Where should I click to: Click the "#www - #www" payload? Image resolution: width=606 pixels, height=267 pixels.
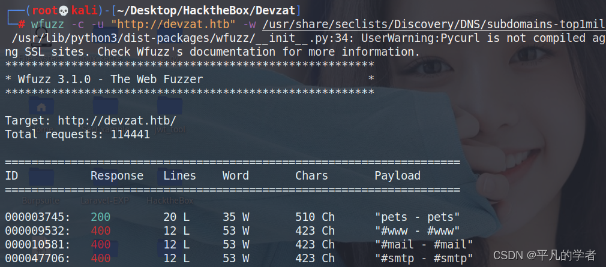tap(418, 231)
